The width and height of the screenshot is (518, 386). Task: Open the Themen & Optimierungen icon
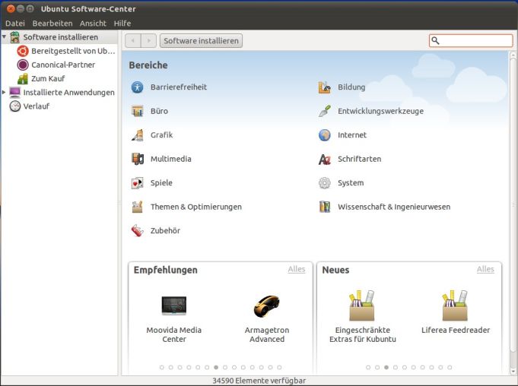pyautogui.click(x=137, y=207)
